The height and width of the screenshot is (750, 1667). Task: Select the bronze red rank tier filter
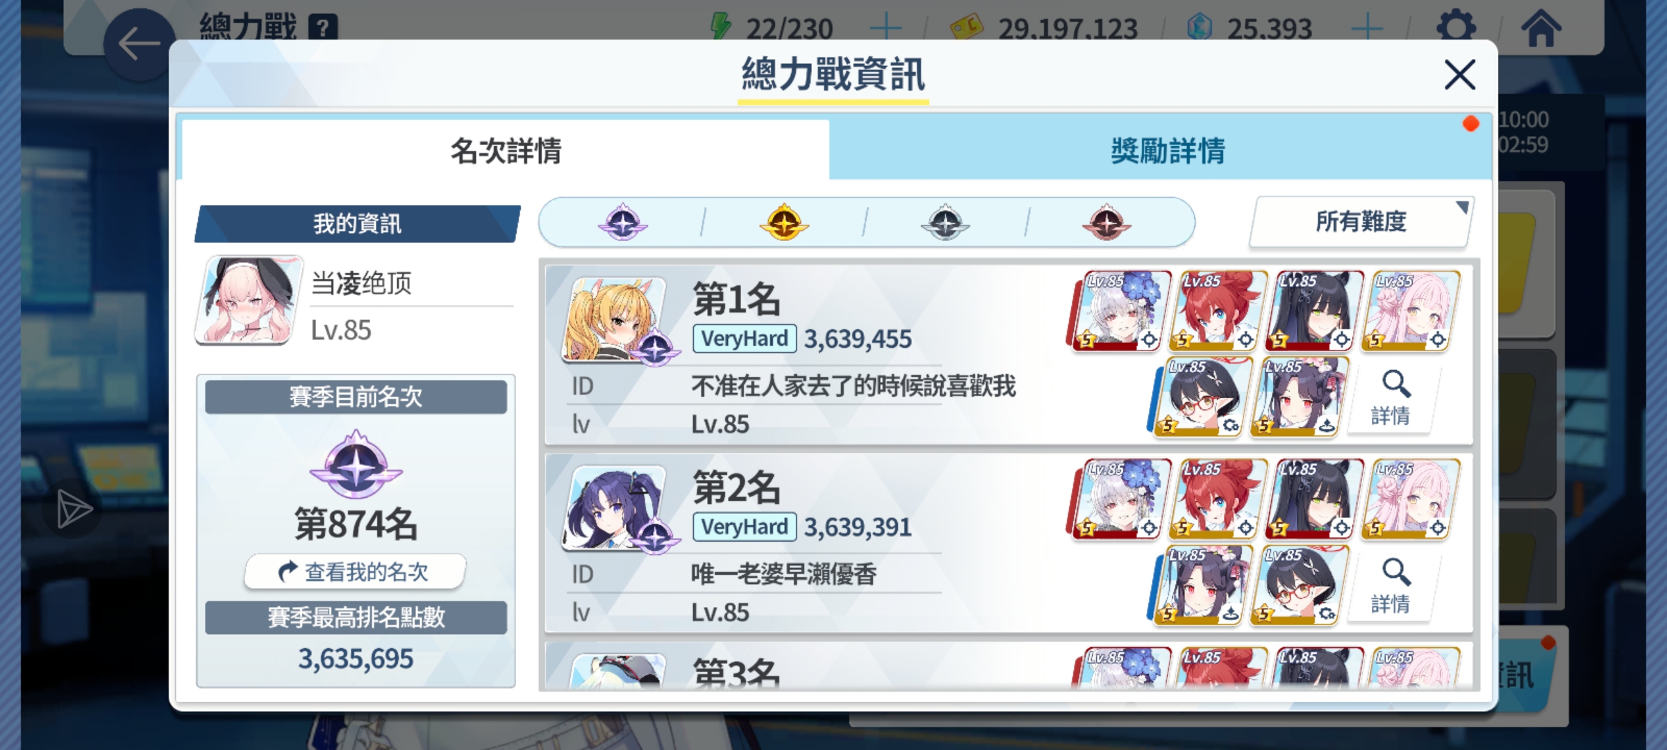pyautogui.click(x=1106, y=222)
